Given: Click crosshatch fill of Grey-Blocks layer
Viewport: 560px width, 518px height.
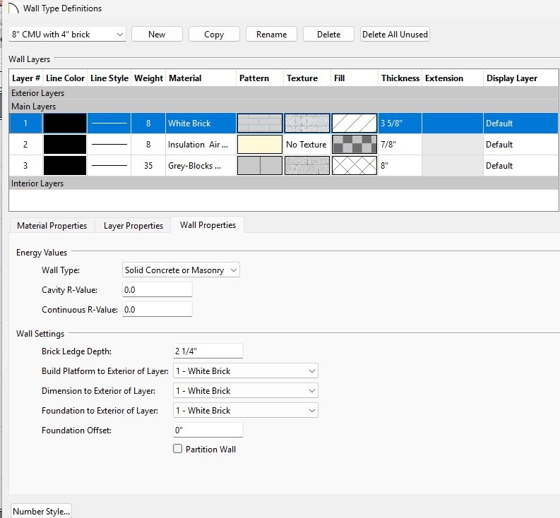Looking at the screenshot, I should pyautogui.click(x=355, y=166).
